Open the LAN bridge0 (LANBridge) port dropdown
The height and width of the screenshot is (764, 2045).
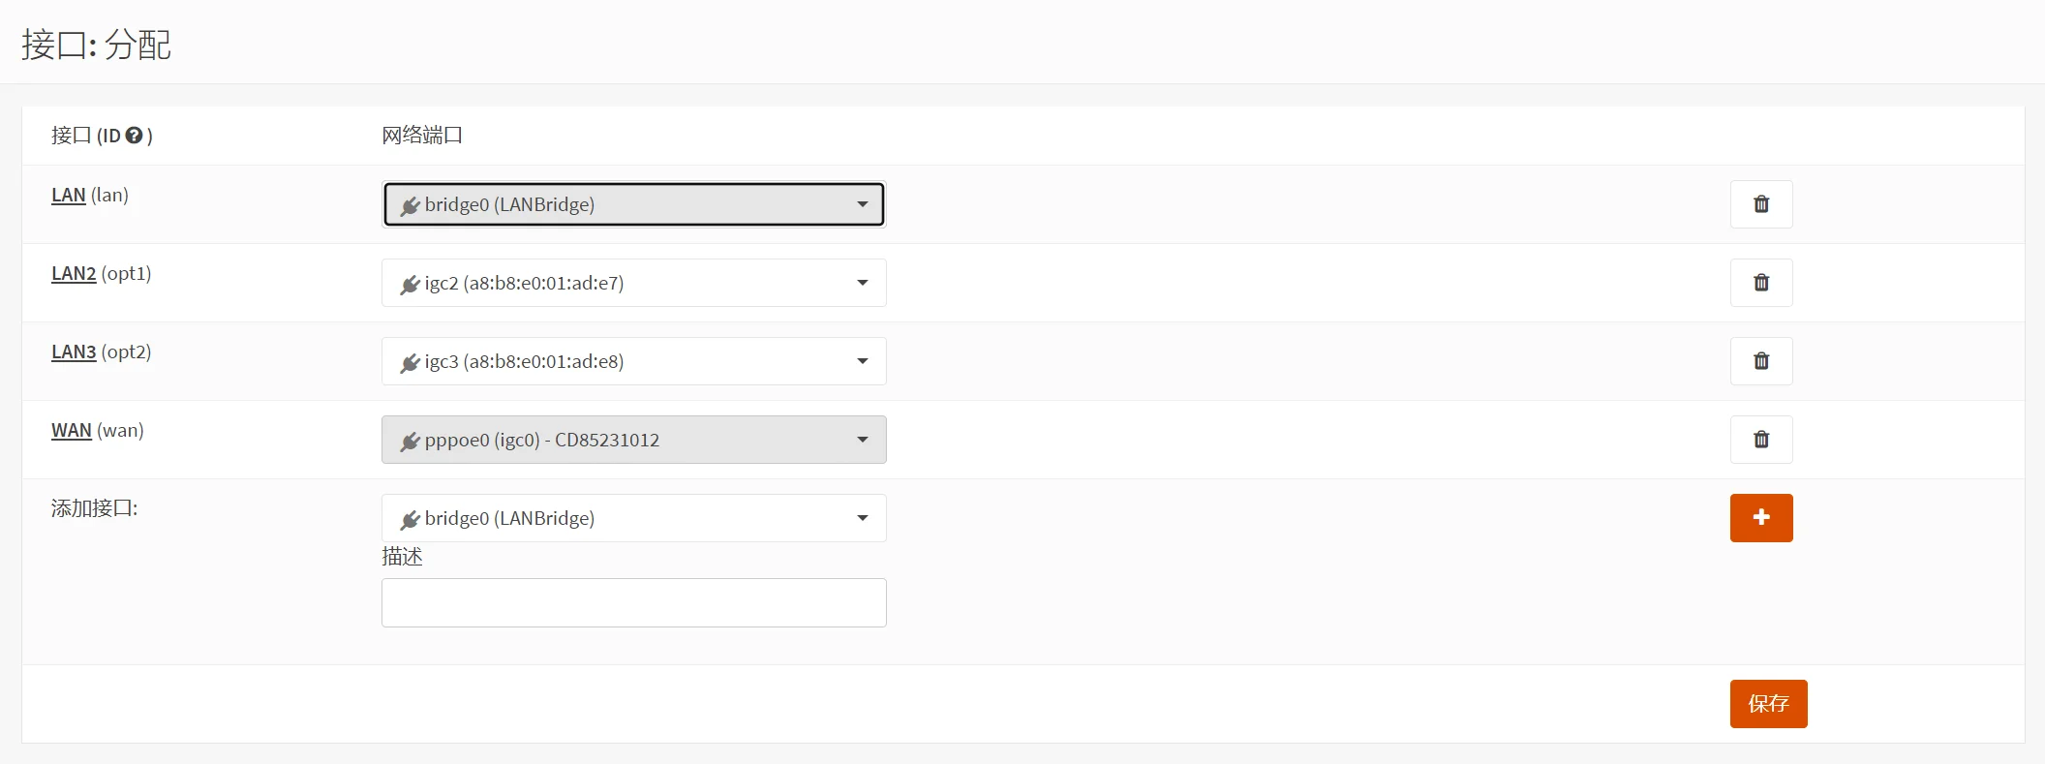tap(634, 204)
